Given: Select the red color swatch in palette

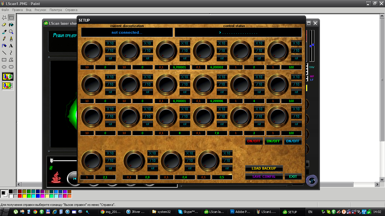Looking at the screenshot, I should point(20,196).
